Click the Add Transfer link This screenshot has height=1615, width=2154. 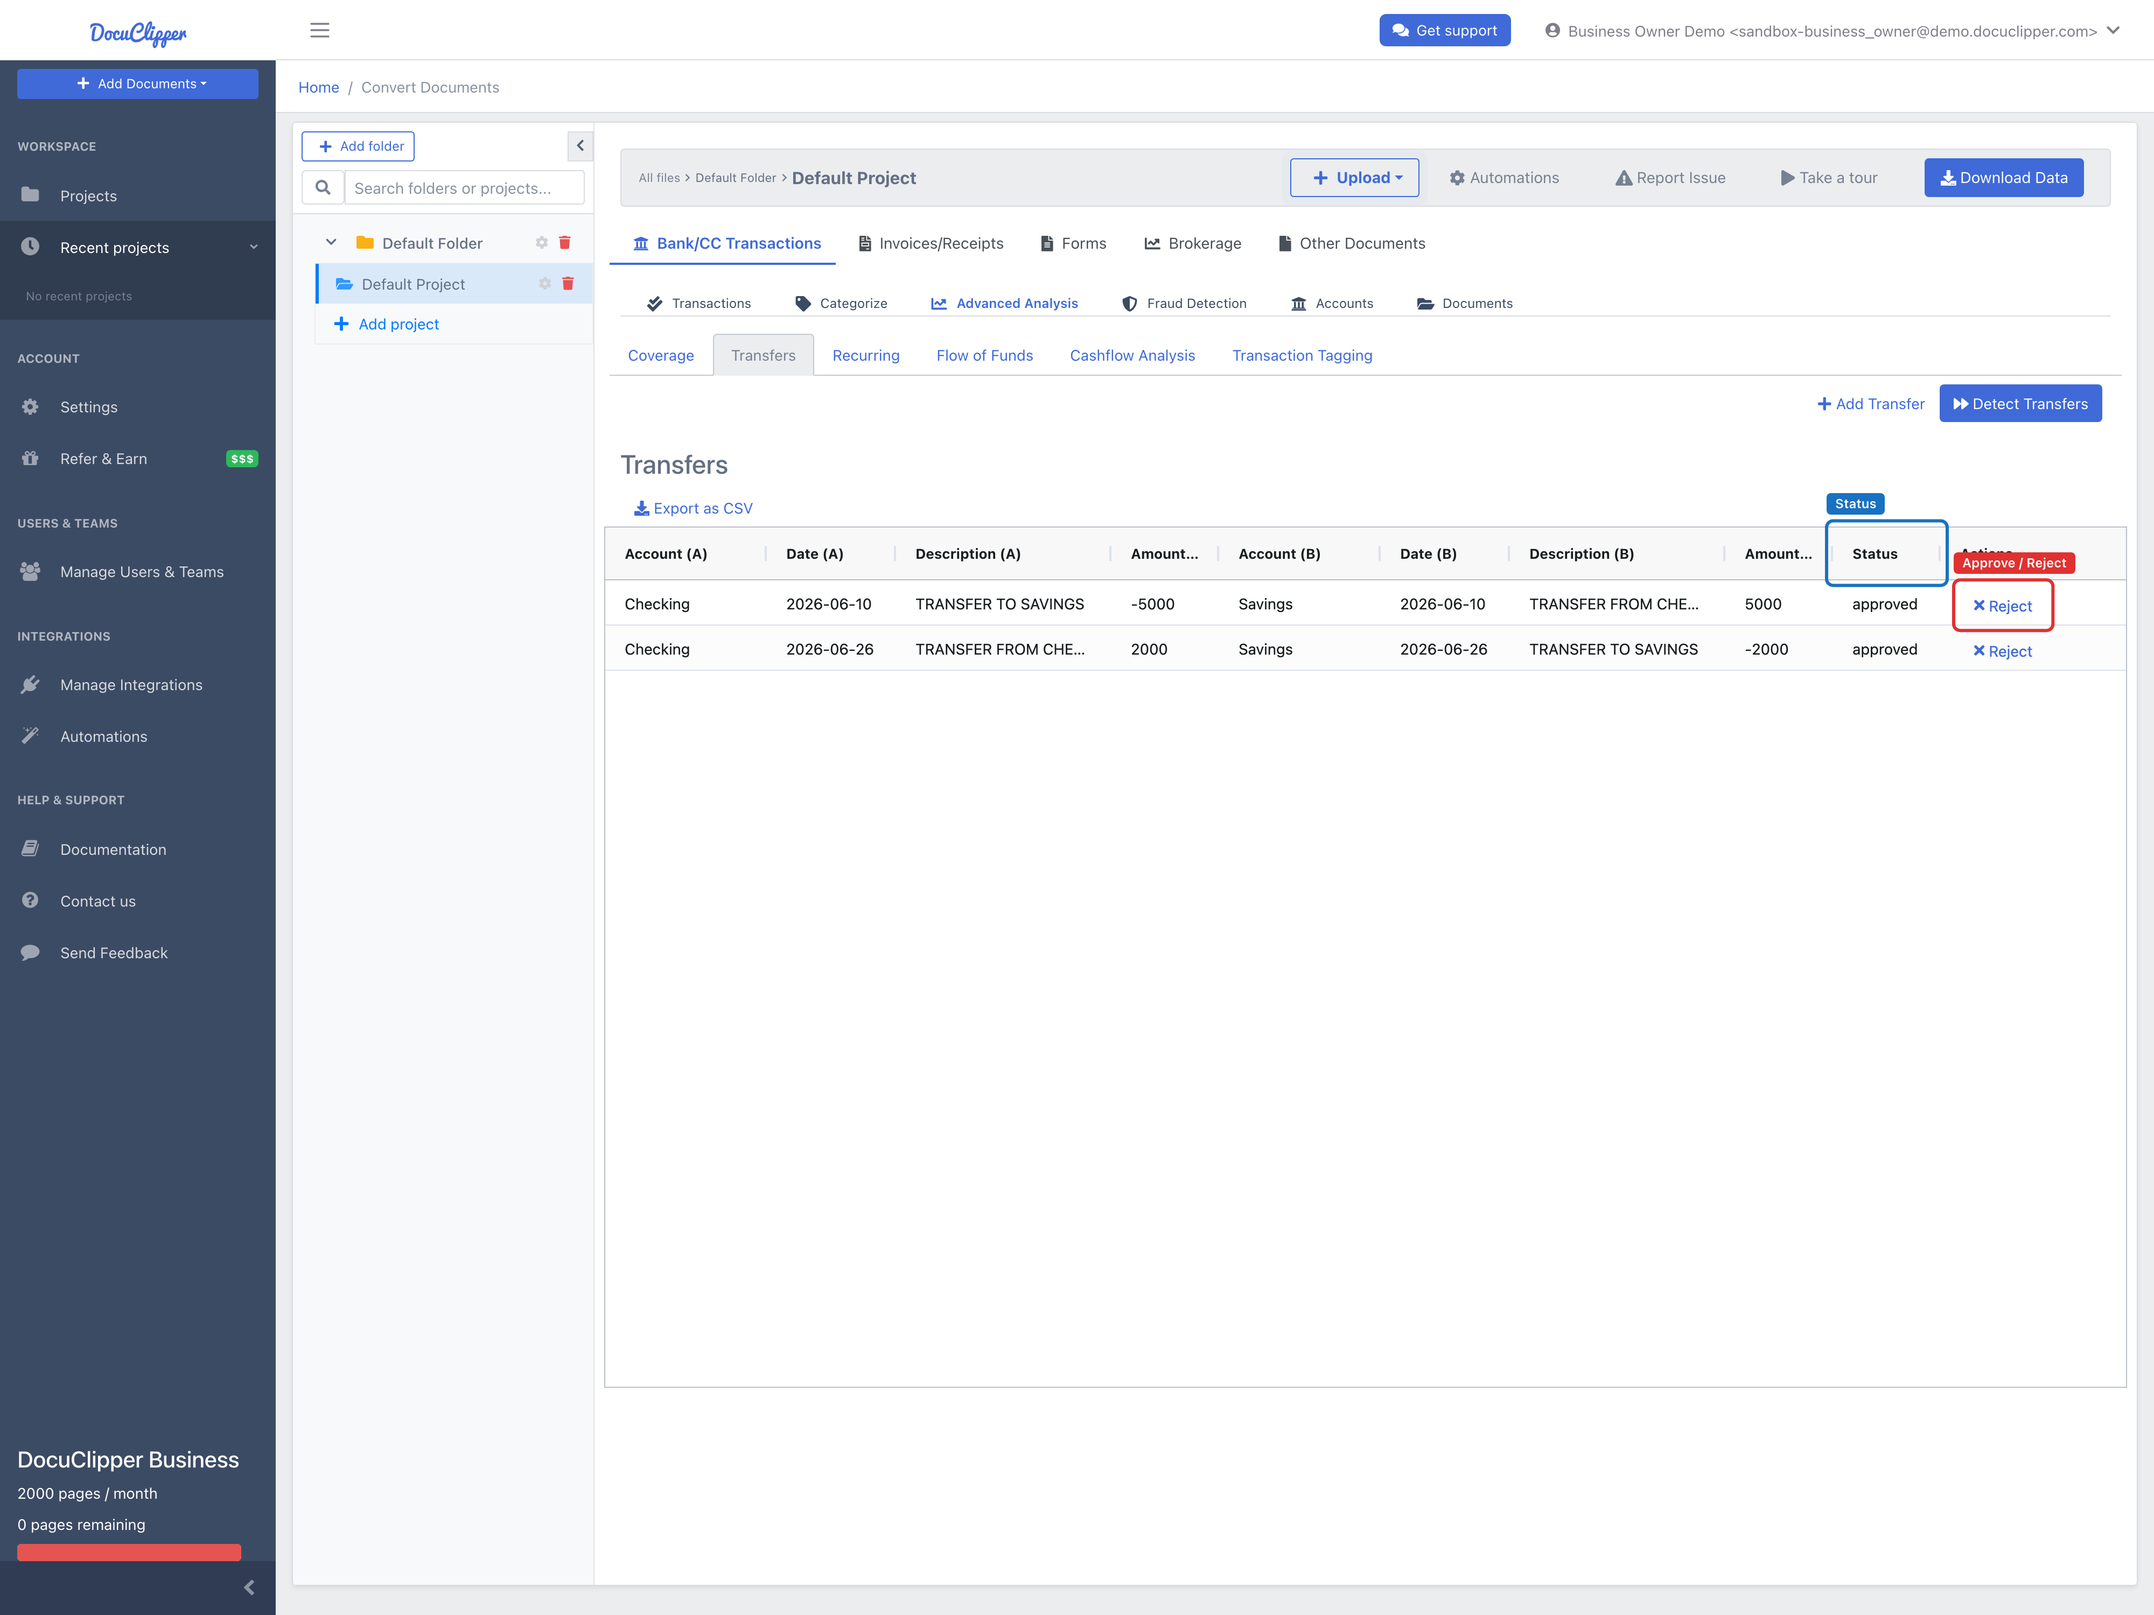[1871, 404]
